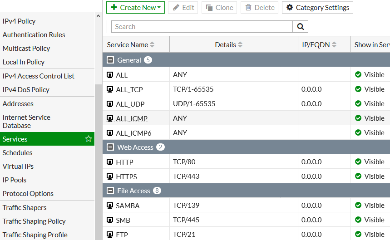Click the IP/FQDN column sort icon
Viewport: 390px width, 240px height.
[x=334, y=44]
